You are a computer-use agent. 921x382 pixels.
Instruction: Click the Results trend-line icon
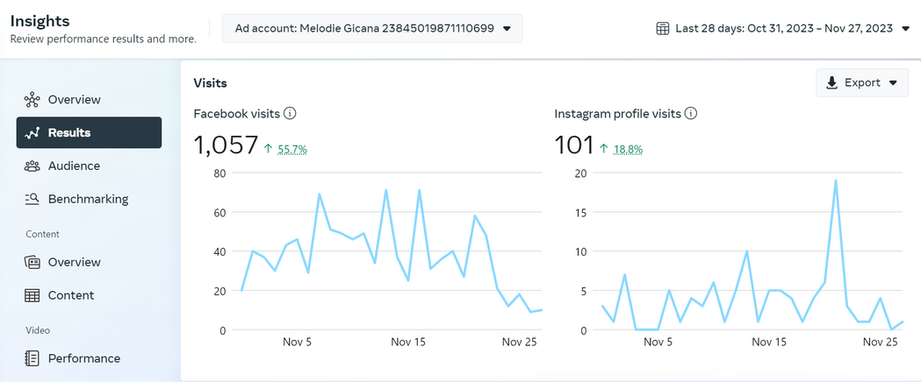tap(32, 133)
